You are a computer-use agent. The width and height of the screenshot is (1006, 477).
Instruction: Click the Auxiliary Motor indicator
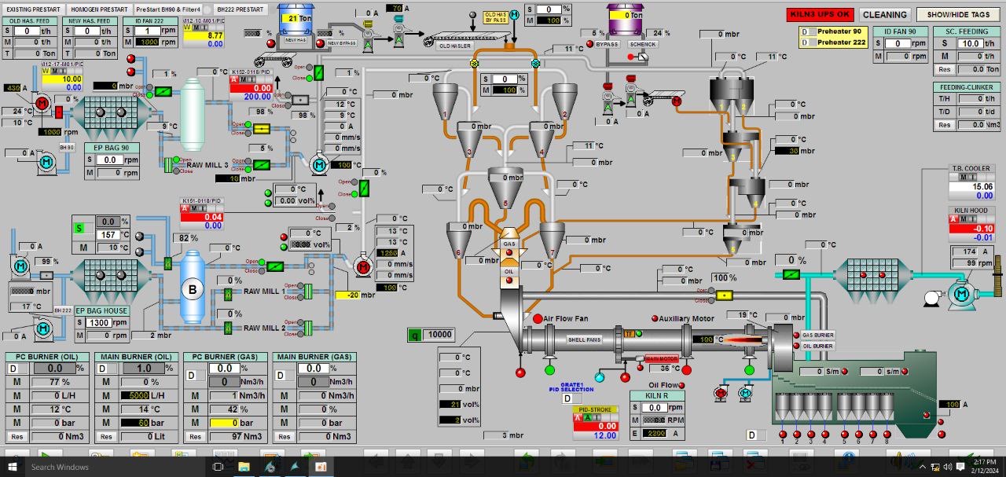654,319
